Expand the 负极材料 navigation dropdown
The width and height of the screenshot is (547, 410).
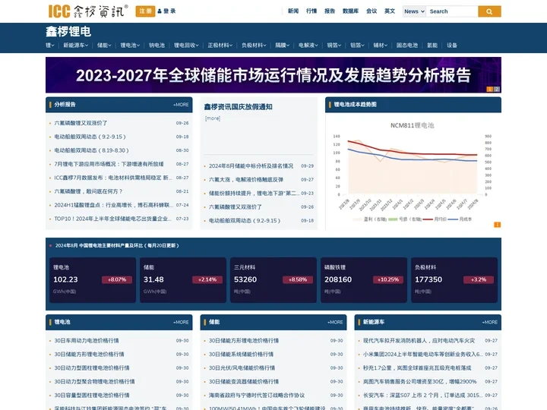(x=254, y=46)
